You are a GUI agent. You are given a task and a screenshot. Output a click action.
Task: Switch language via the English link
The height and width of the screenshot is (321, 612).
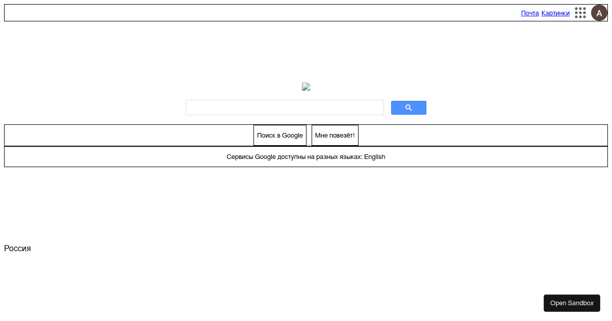(375, 157)
